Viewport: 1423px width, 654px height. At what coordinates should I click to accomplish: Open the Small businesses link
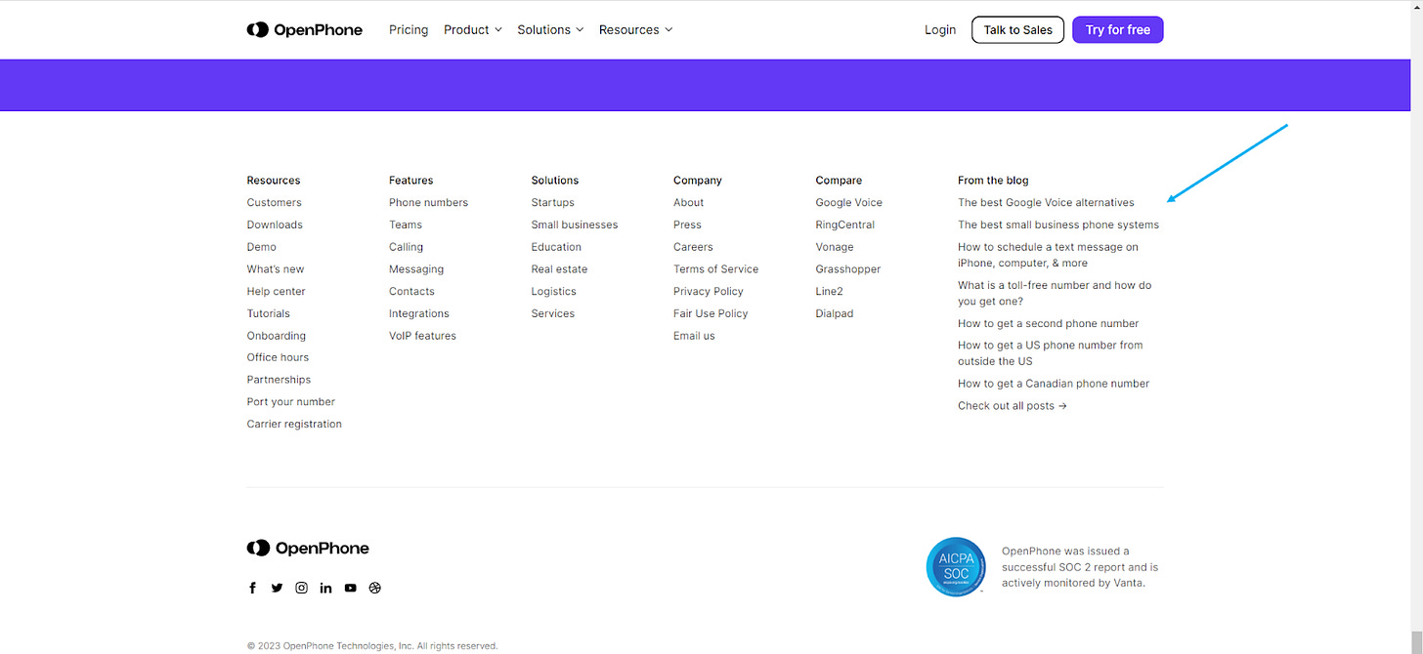[575, 225]
